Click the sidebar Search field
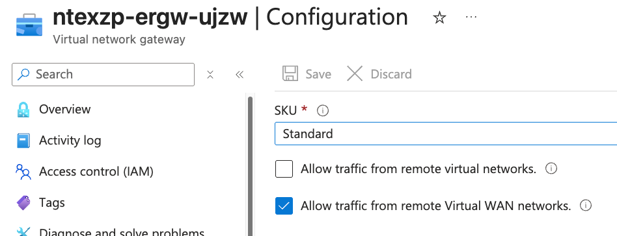The image size is (617, 236). click(x=103, y=75)
